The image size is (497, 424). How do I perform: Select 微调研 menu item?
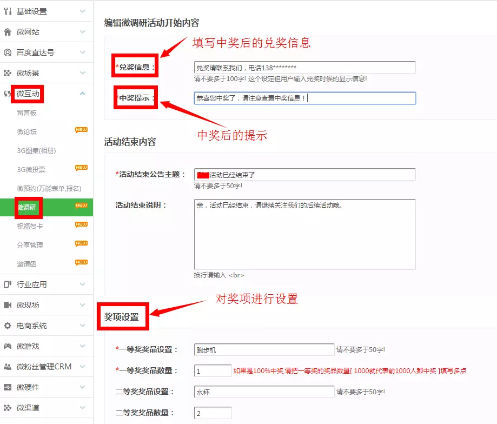coord(28,207)
